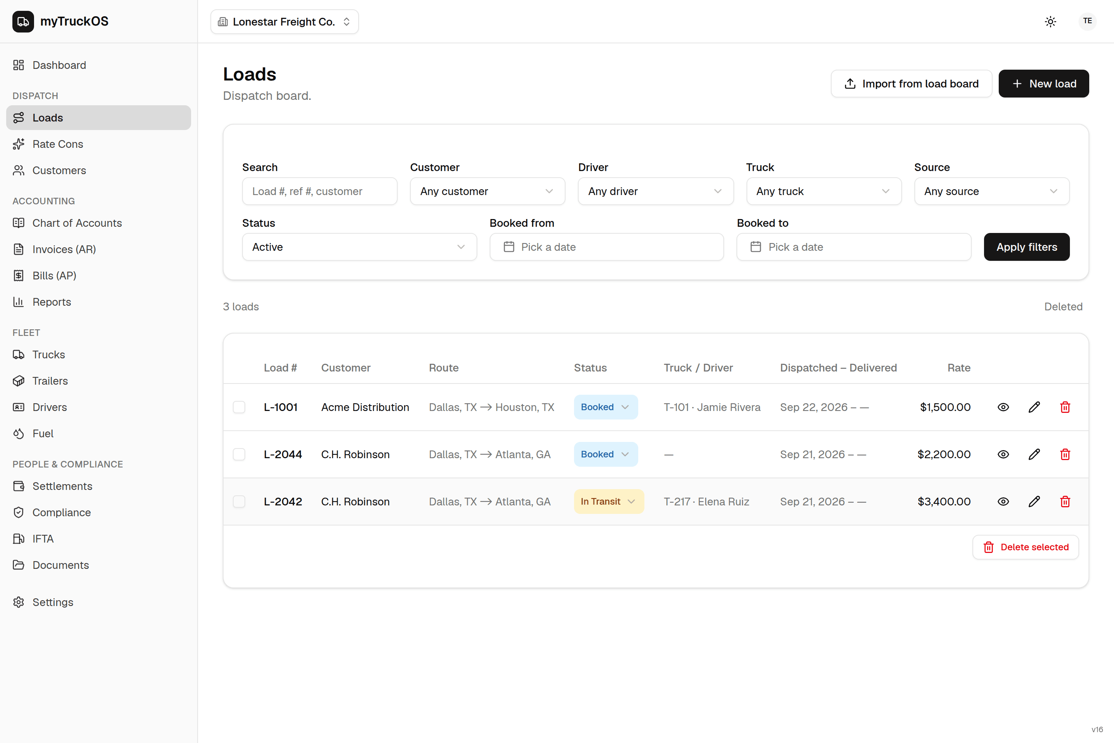The height and width of the screenshot is (743, 1114).
Task: Click T-101 · Jamie Rivera cell
Action: coord(712,407)
